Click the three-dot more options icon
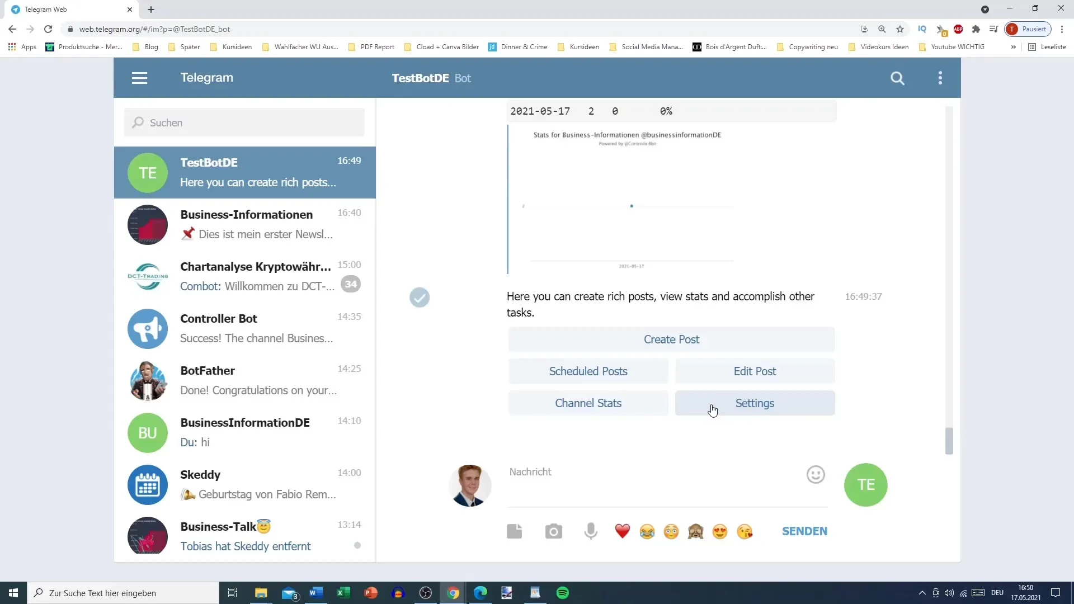1074x604 pixels. [940, 78]
